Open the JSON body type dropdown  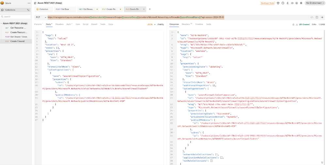pos(151,24)
